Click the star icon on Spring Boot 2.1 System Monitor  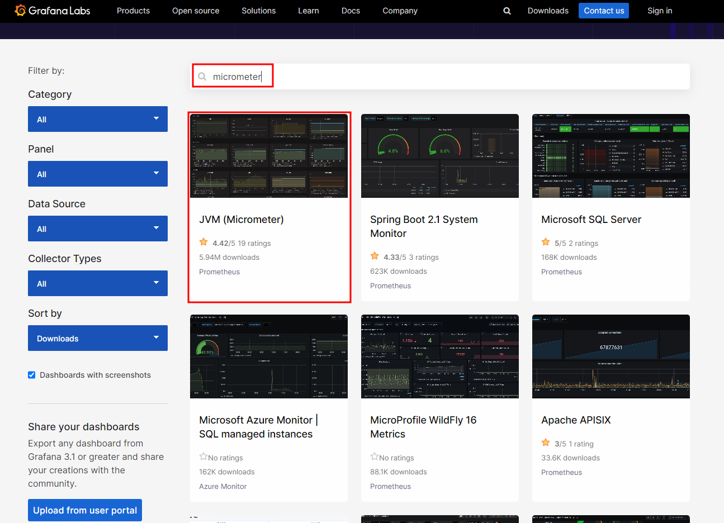375,256
